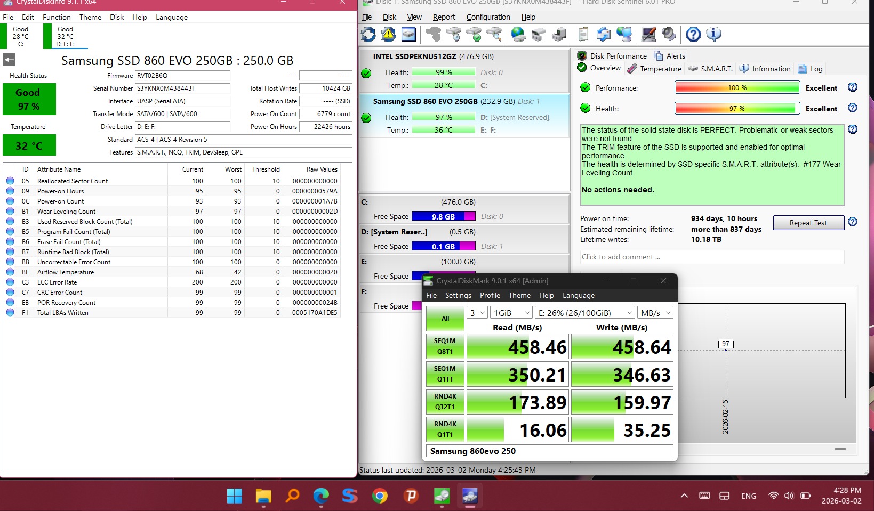The image size is (874, 511).
Task: Switch to the S.M.A.R.T. tab
Action: pos(711,69)
